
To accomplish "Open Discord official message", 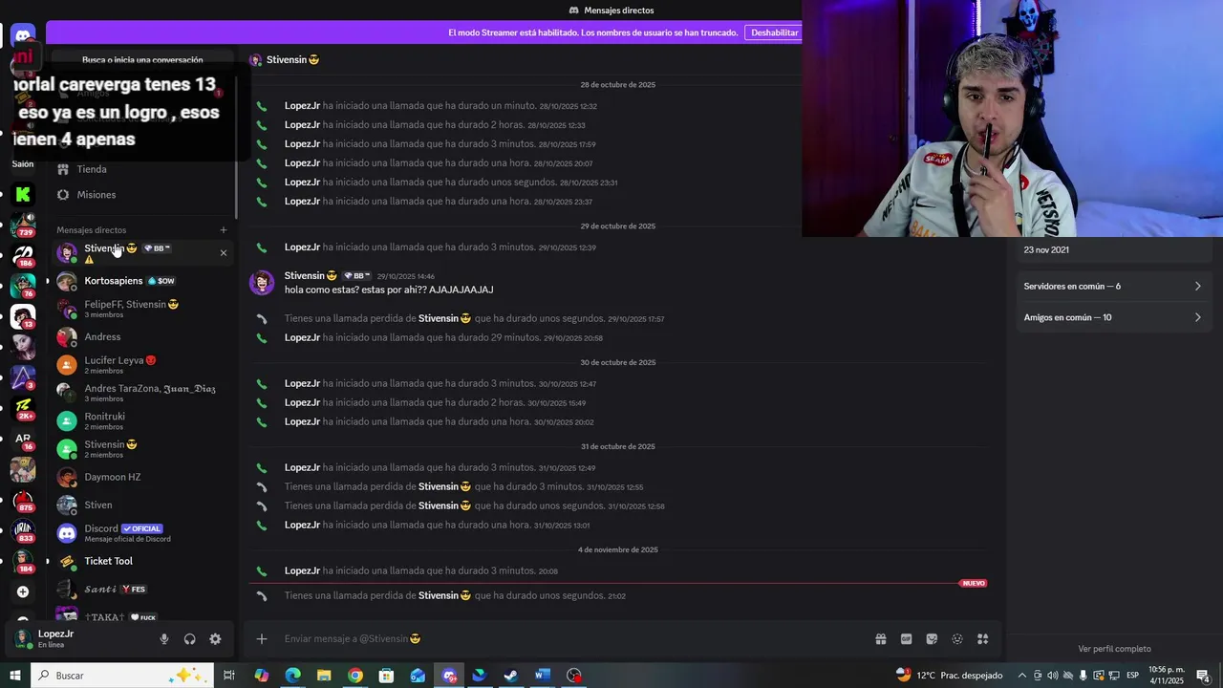I will pos(141,532).
